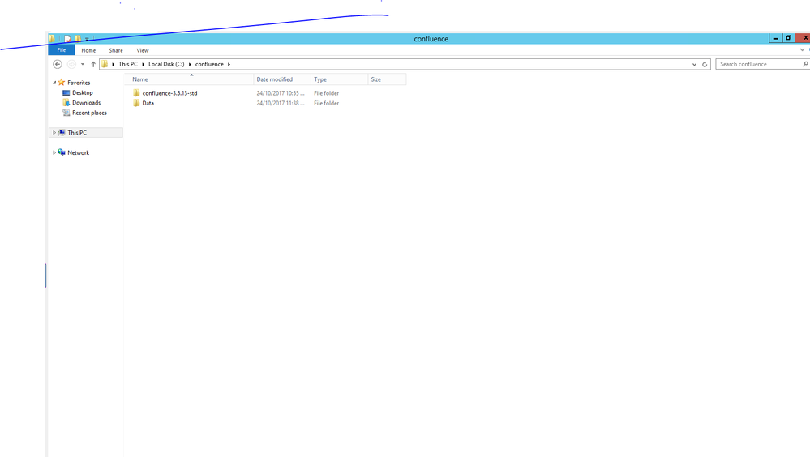Expand the arrow after This PC in breadcrumb
810x457 pixels.
[143, 64]
